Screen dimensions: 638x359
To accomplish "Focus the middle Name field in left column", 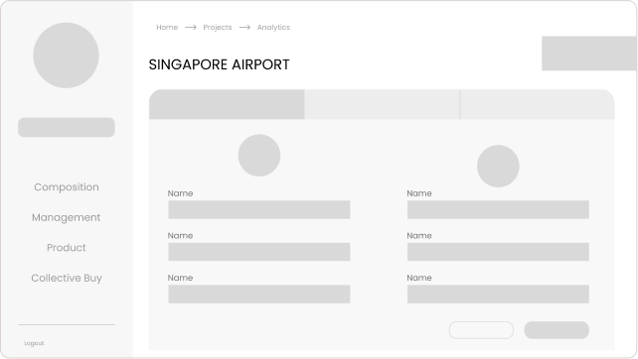I will (x=259, y=252).
